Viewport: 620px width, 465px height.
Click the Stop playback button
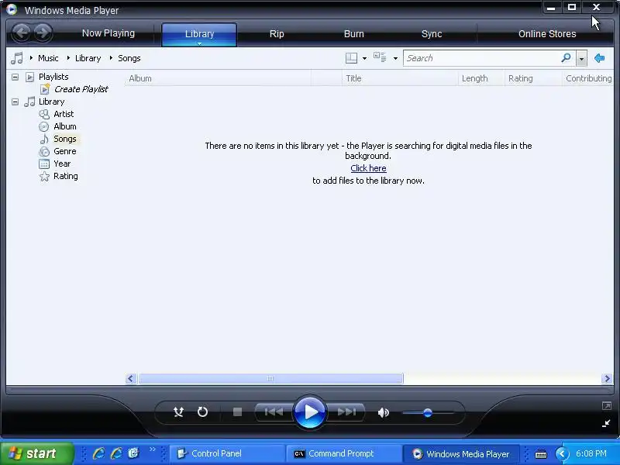click(x=237, y=412)
